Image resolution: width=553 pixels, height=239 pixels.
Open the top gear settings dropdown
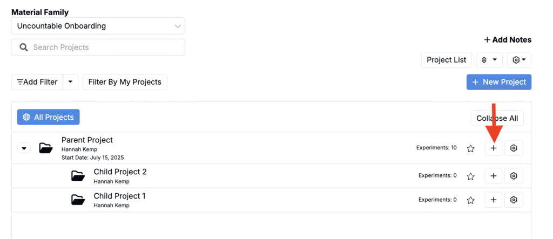tap(519, 60)
